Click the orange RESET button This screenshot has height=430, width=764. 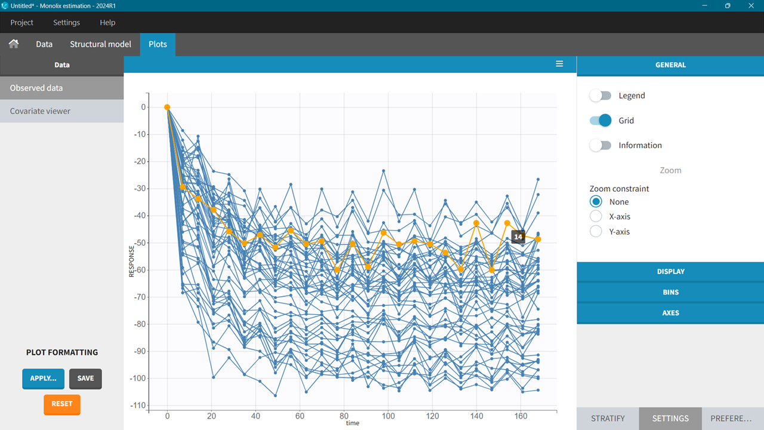61,404
